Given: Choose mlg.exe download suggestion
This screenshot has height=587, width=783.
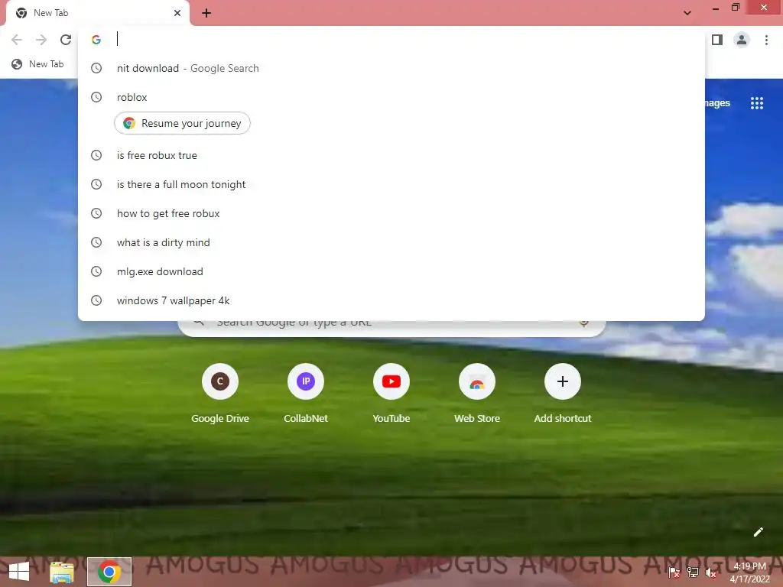Looking at the screenshot, I should tap(391, 271).
